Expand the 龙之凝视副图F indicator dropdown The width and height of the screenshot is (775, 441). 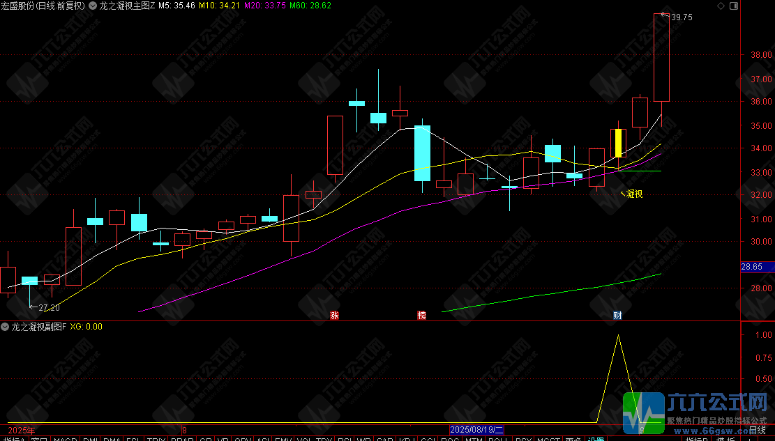click(x=4, y=327)
